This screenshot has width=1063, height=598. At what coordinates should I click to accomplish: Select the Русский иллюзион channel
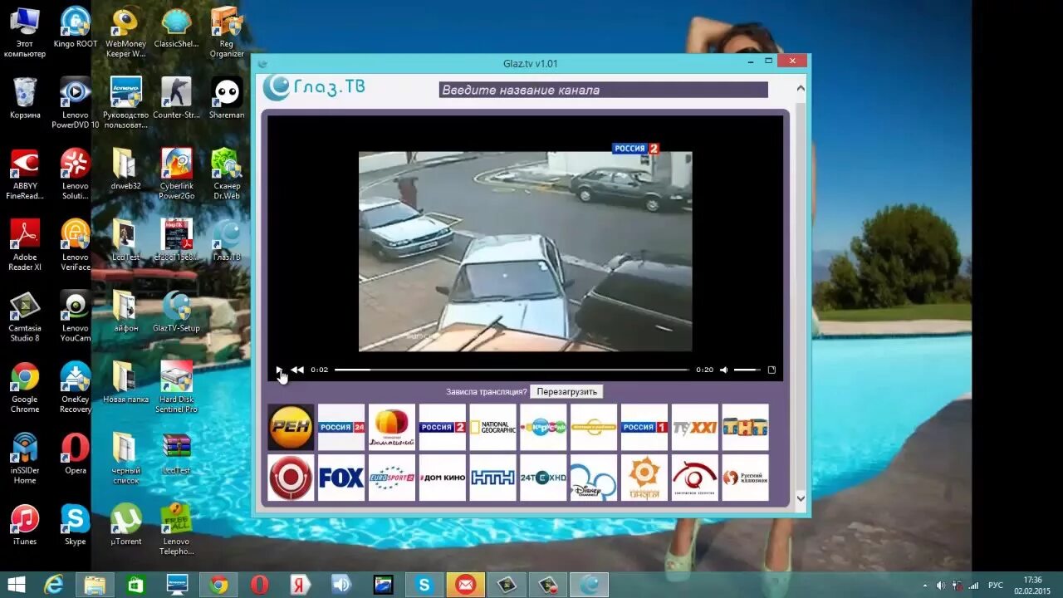[745, 478]
